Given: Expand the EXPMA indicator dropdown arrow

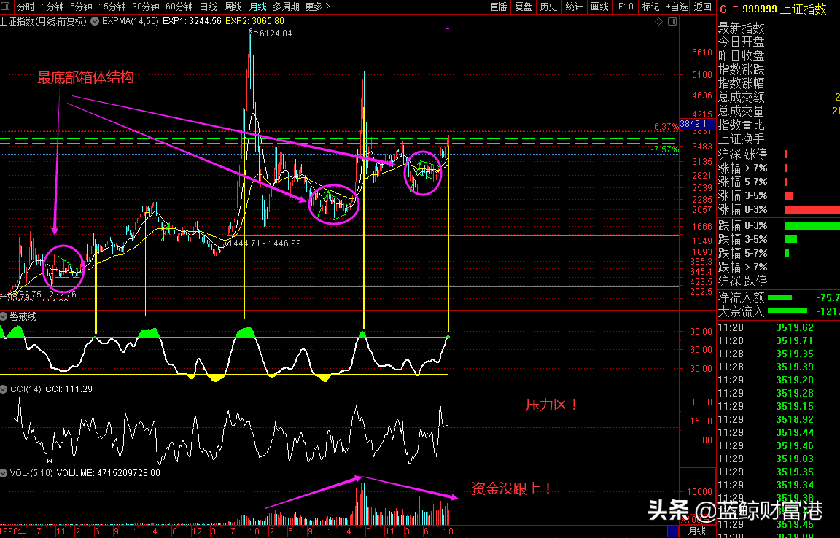Looking at the screenshot, I should 96,21.
